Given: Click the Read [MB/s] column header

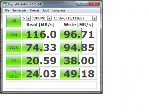Looking at the screenshot, I should (x=41, y=24).
